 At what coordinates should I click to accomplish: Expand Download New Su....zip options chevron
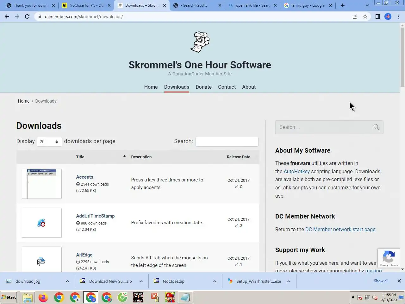pyautogui.click(x=141, y=281)
